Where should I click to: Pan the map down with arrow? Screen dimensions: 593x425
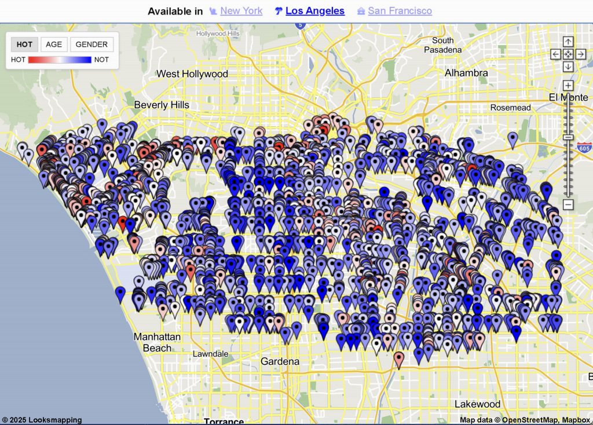pyautogui.click(x=568, y=67)
